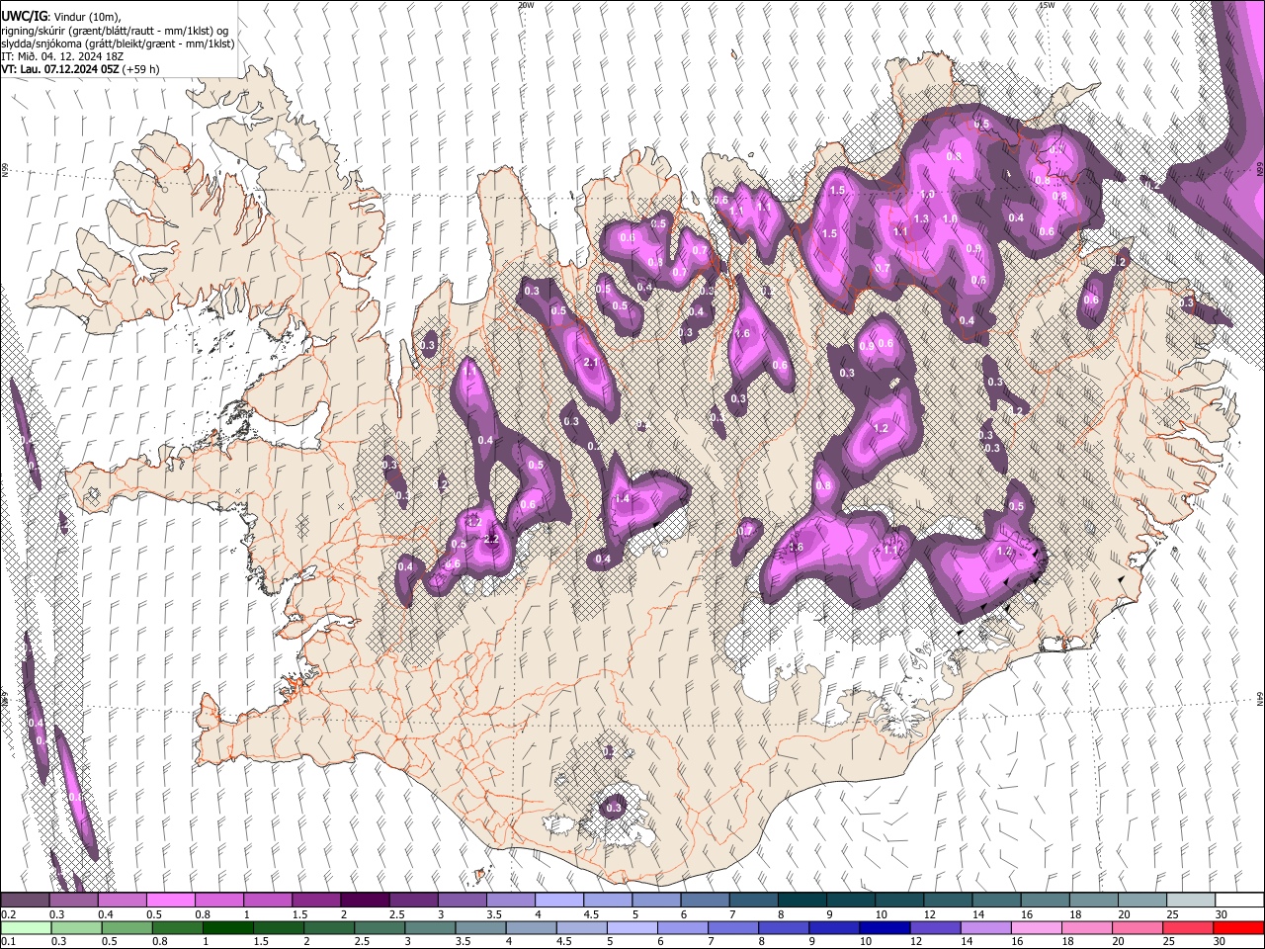The image size is (1265, 949).
Task: Click the 1.4 precipitation value on map
Action: click(x=622, y=499)
